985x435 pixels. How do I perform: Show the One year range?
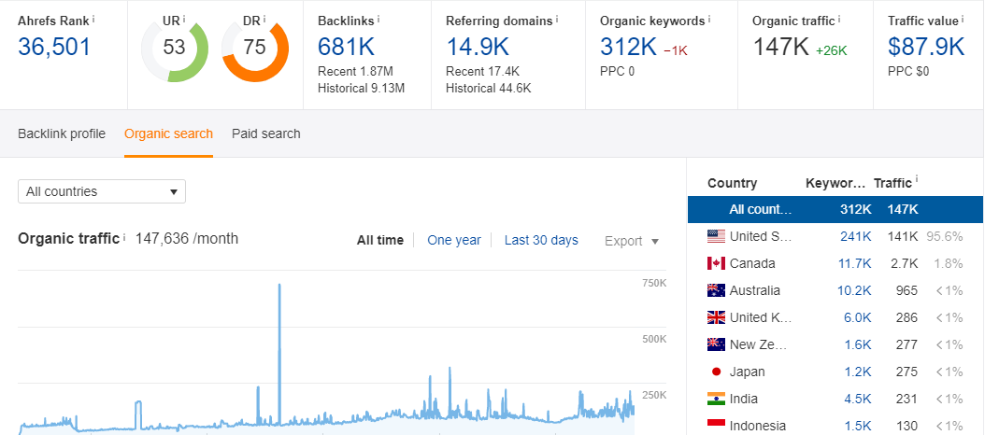454,241
